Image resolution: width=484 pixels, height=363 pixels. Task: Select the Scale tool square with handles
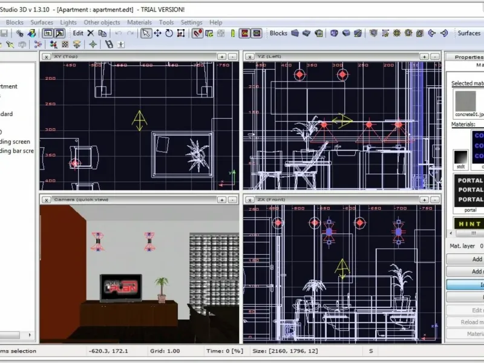(181, 33)
